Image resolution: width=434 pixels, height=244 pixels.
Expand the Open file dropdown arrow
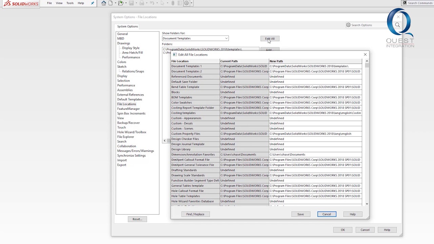click(126, 3)
